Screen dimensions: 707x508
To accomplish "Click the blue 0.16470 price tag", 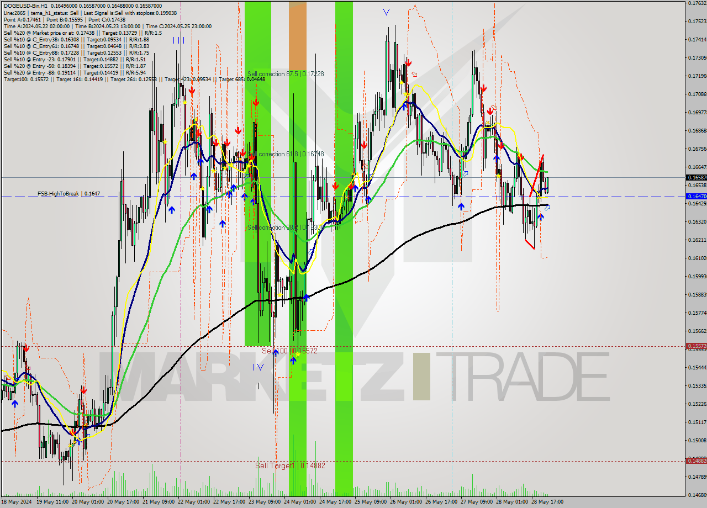I will coord(696,197).
